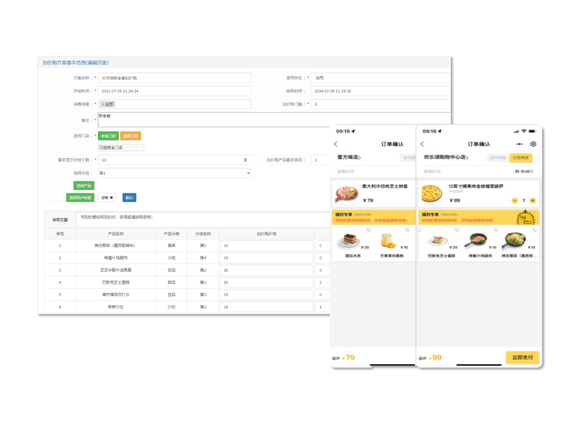
Task: Click the 方案名称 input field
Action: click(174, 78)
